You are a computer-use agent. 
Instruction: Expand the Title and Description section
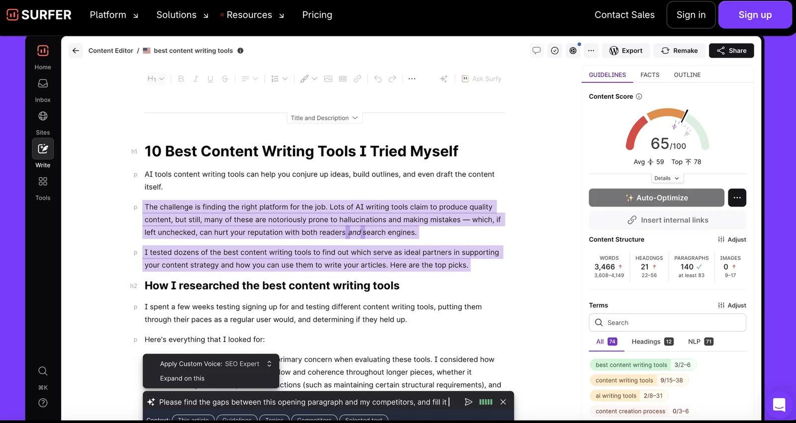pos(324,118)
